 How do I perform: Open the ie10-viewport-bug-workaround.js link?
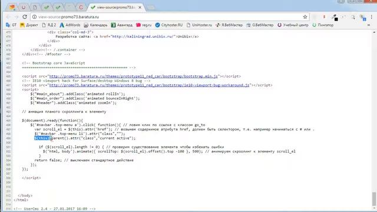(149, 85)
